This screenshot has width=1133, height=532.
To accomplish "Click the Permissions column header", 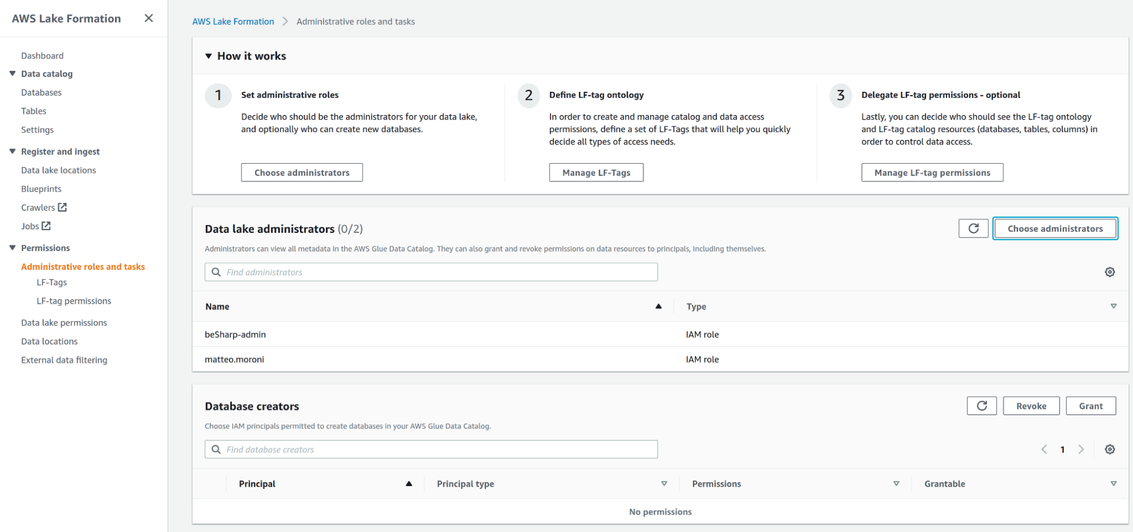I will coord(716,483).
